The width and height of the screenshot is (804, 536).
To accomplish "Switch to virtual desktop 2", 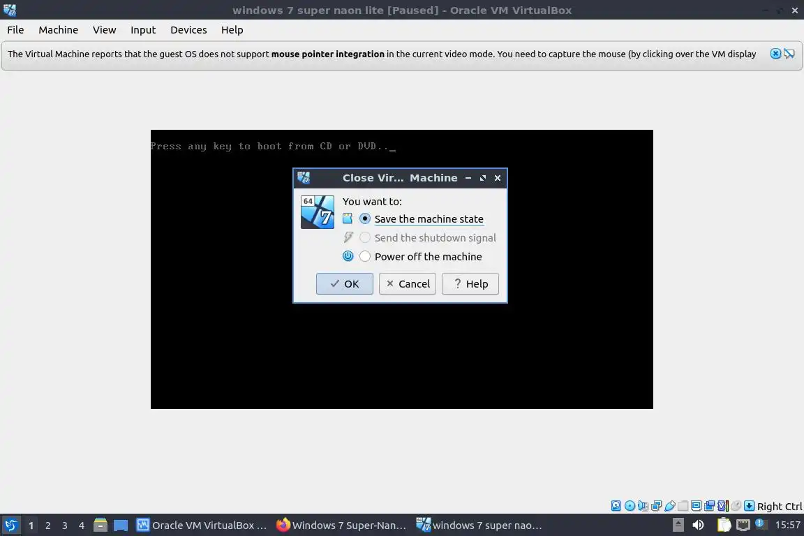I will [47, 526].
